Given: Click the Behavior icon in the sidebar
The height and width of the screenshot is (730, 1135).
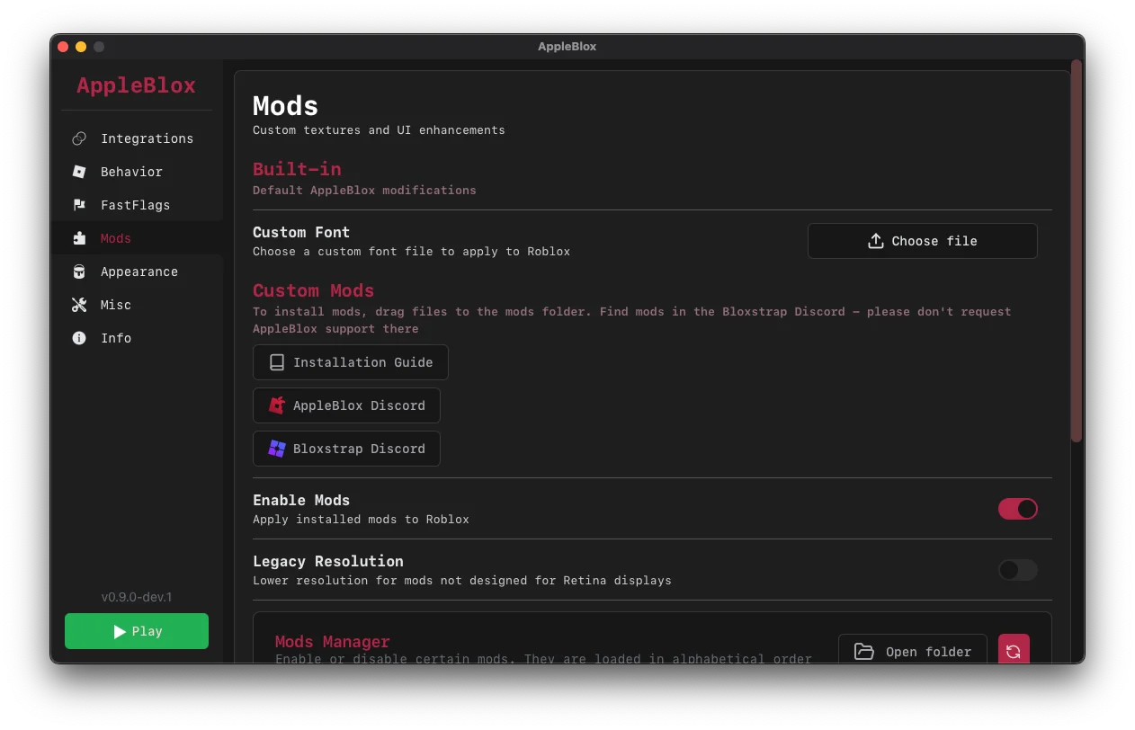Looking at the screenshot, I should point(79,172).
